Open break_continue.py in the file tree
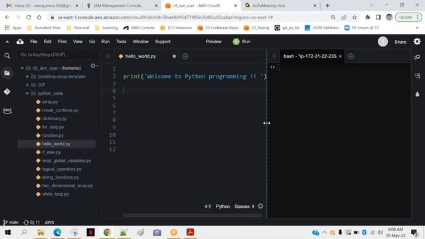 (60, 110)
